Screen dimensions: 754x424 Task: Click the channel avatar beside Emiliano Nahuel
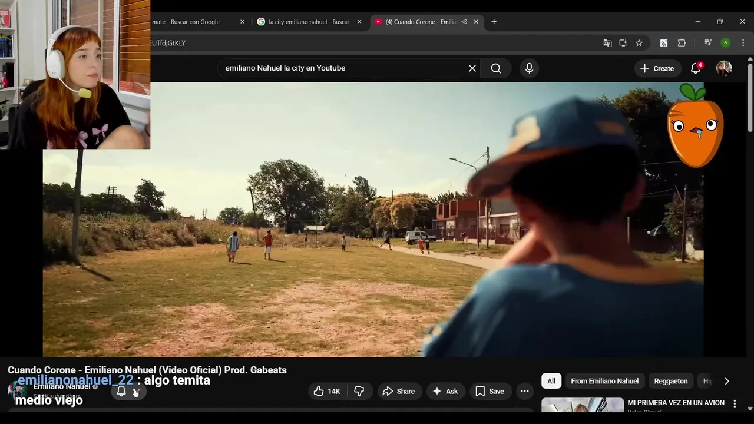pos(16,391)
